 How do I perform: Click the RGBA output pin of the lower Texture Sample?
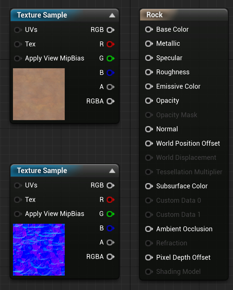point(110,257)
